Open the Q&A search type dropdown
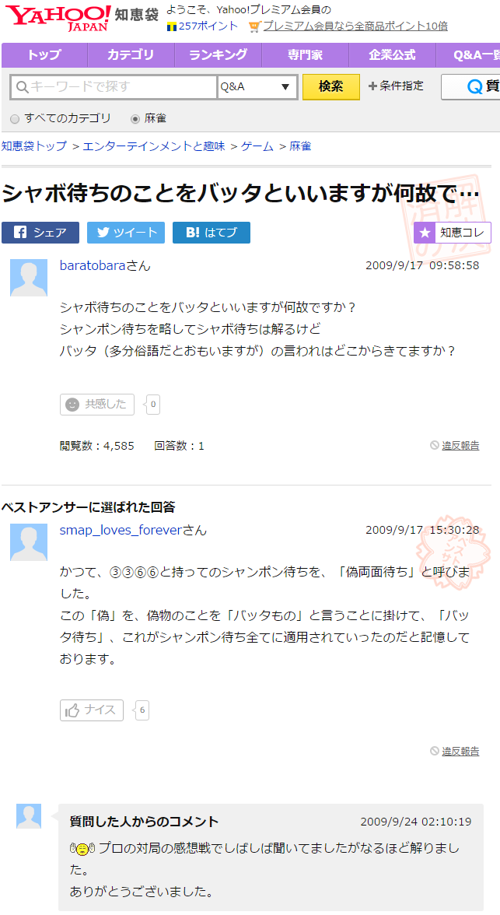500x915 pixels. [x=257, y=87]
